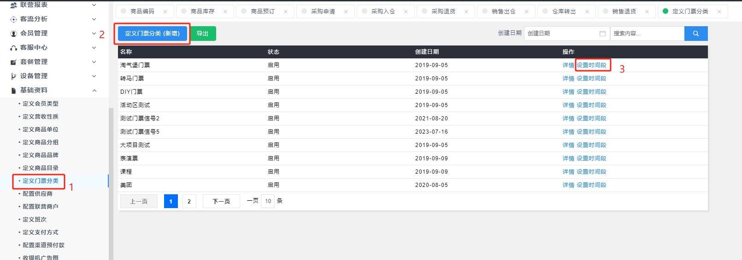Open 定义商品目录 in sidebar

[x=41, y=168]
